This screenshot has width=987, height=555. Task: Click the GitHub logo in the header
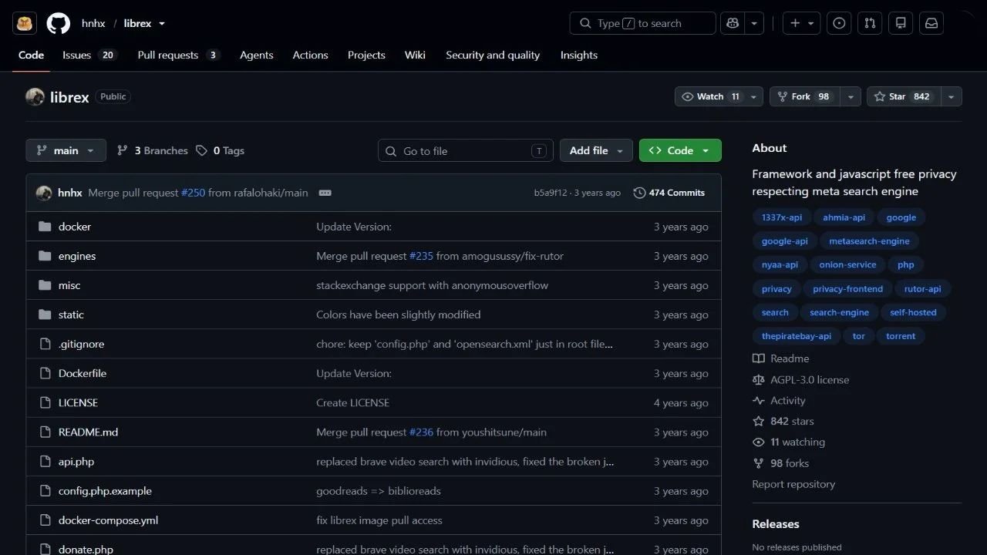58,23
